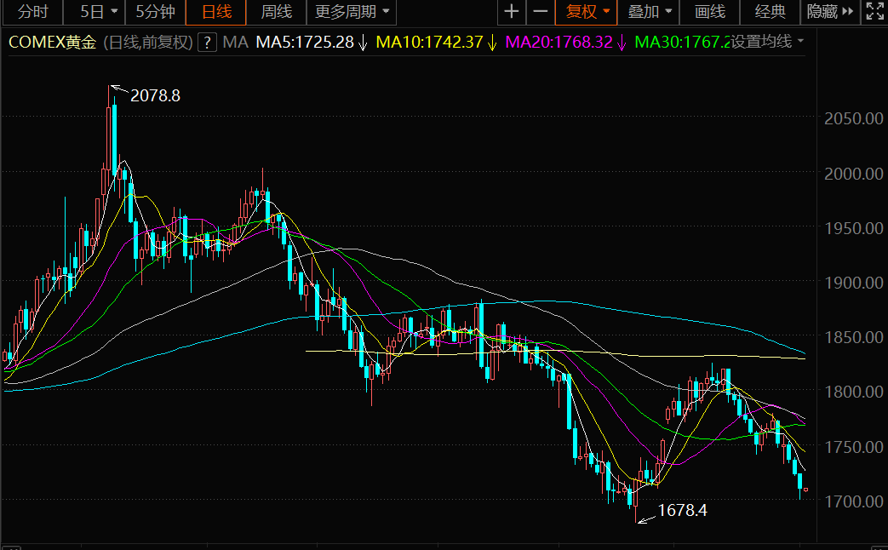Toggle the 隐藏 panel hide control

(830, 12)
